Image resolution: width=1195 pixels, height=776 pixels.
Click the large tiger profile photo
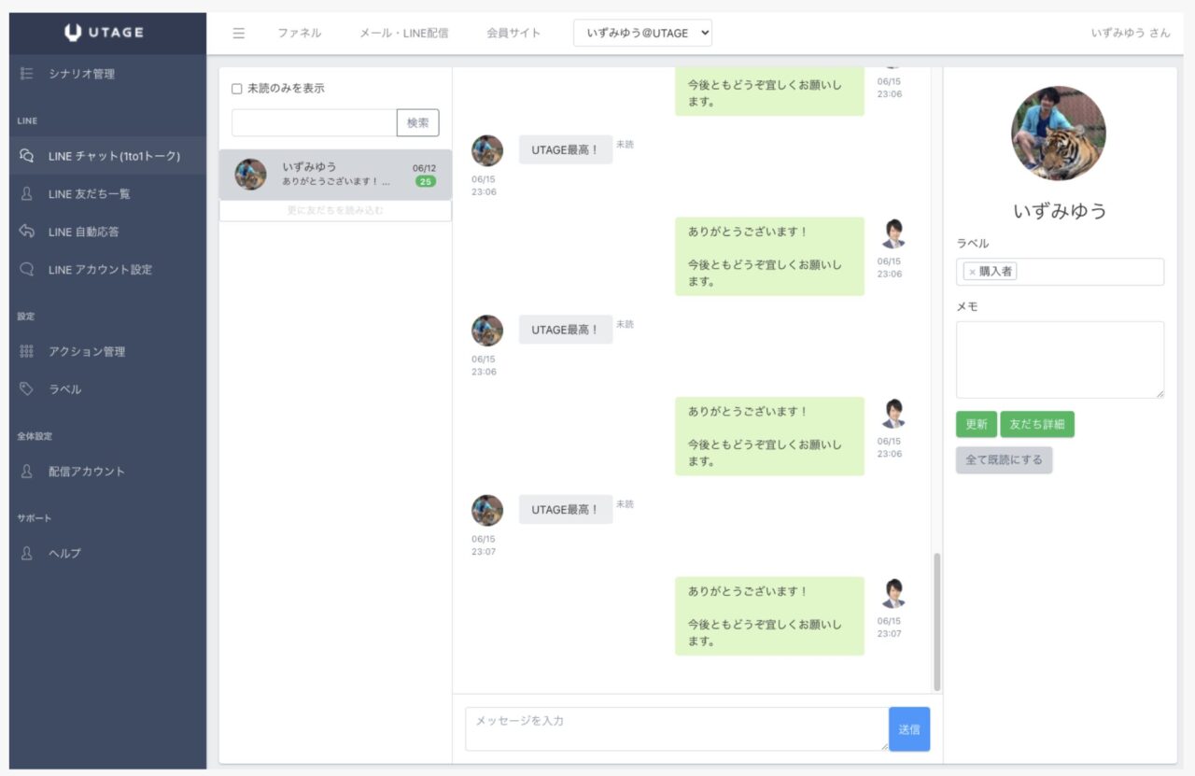(1059, 134)
